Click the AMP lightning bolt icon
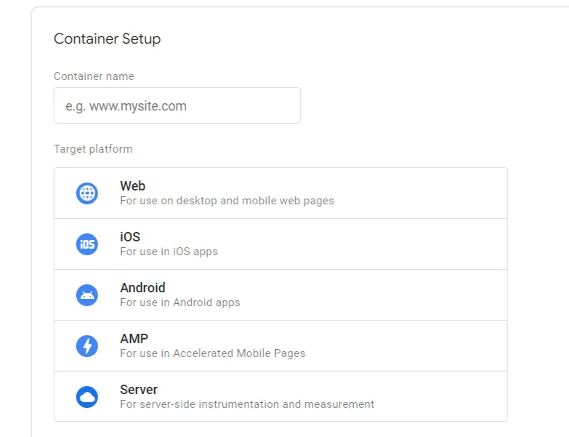The image size is (569, 437). pyautogui.click(x=87, y=345)
